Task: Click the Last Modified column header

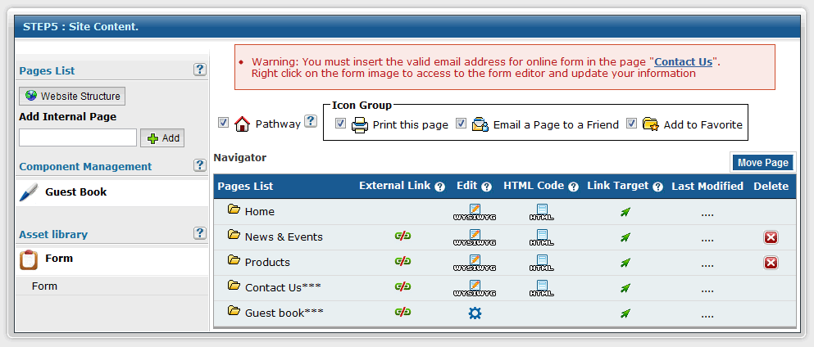Action: (707, 187)
